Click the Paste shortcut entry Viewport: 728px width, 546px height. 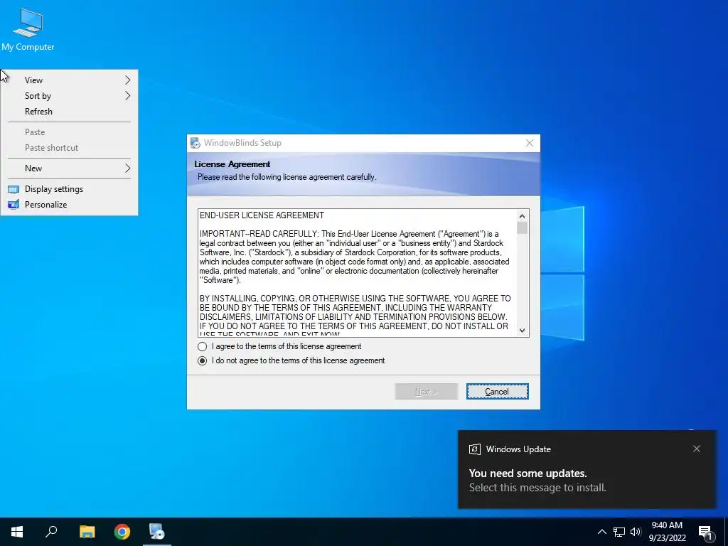point(69,148)
